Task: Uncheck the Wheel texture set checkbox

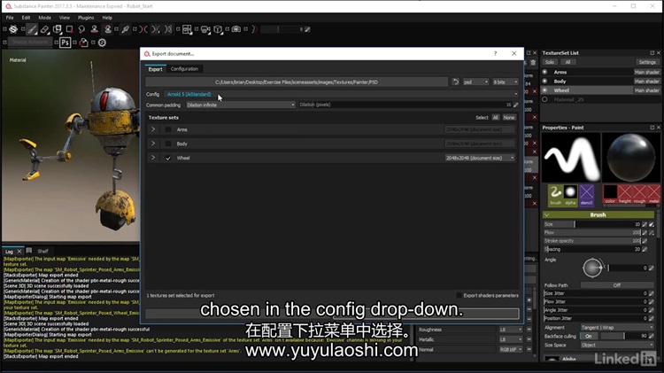Action: [168, 158]
